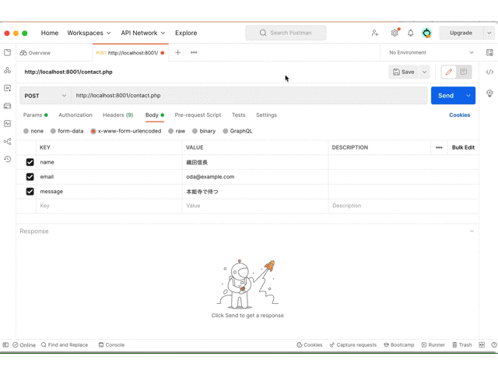Click the invite collaborators icon

[375, 33]
